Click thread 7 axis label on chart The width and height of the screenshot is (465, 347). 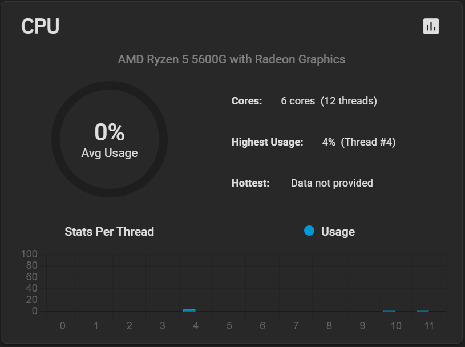point(296,326)
